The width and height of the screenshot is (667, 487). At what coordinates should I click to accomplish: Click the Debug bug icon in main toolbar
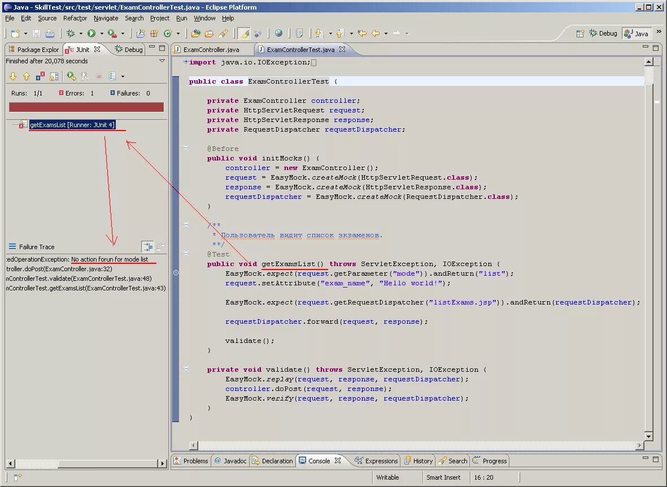[x=71, y=33]
